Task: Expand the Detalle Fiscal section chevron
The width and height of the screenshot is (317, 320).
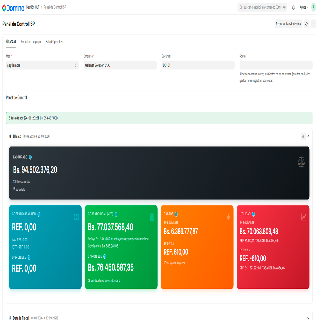Action: pos(308,318)
